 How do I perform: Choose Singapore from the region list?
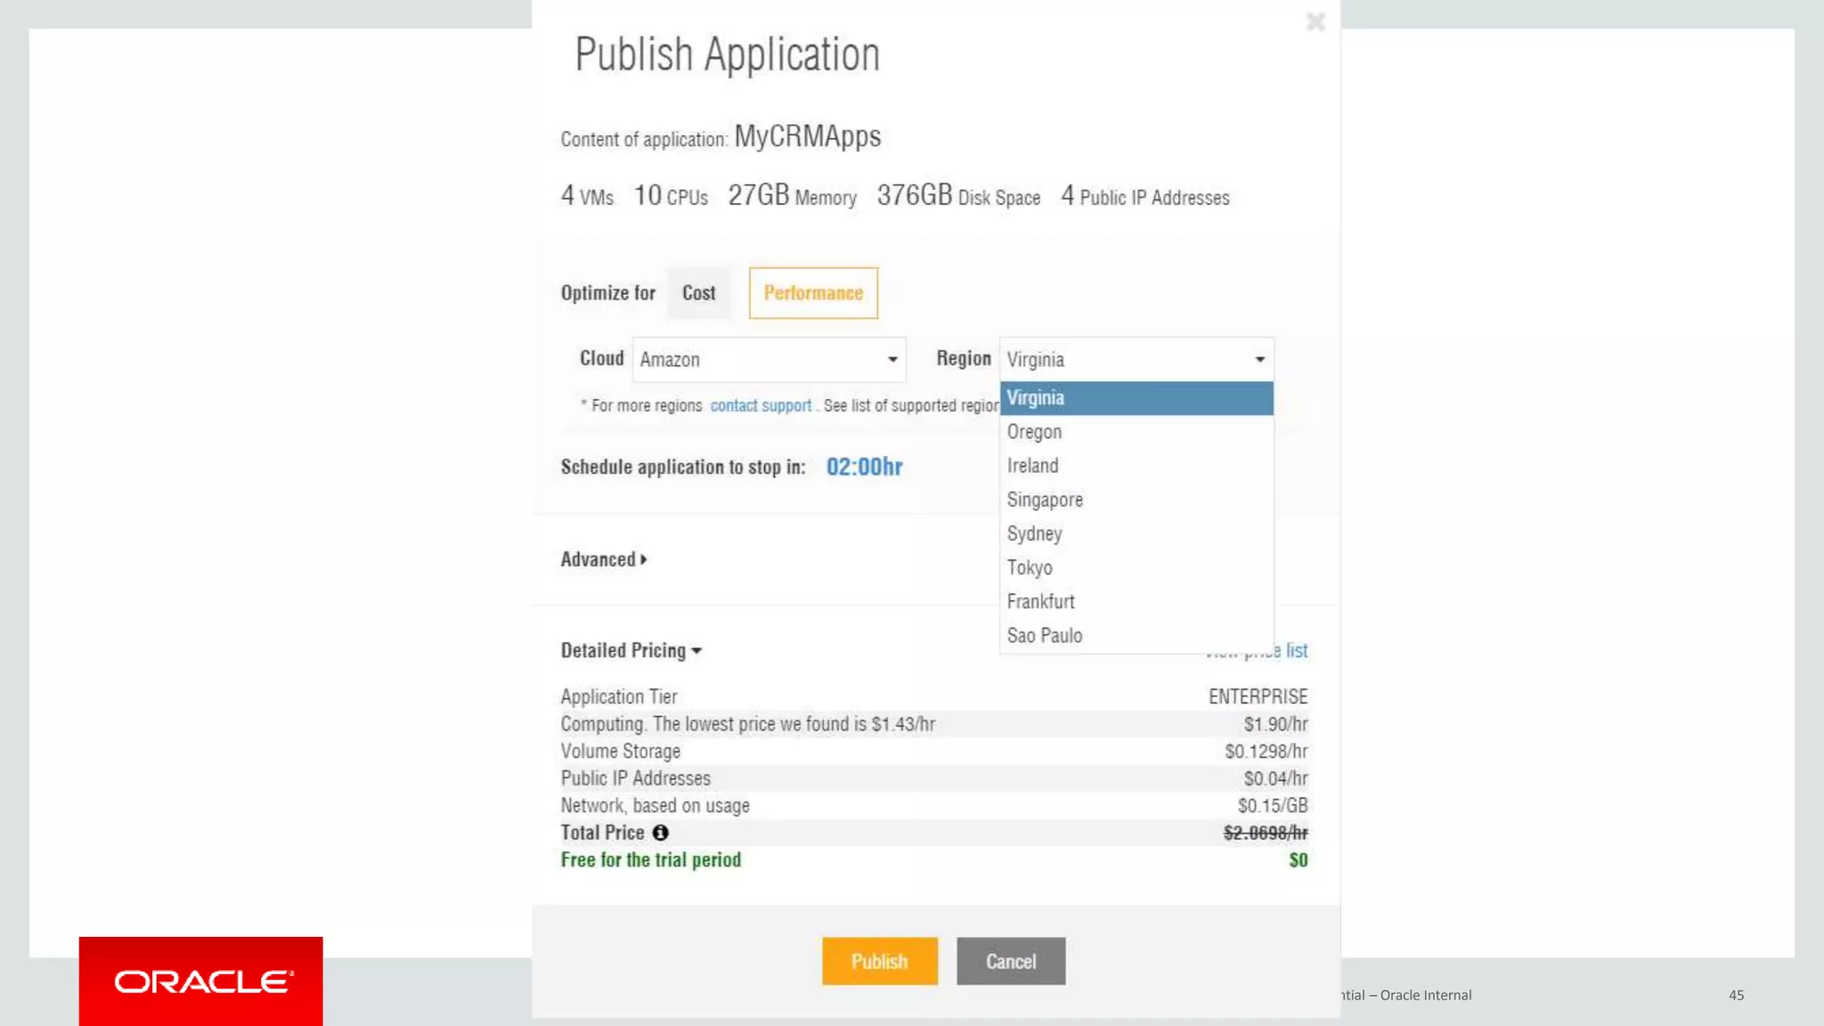(x=1136, y=500)
